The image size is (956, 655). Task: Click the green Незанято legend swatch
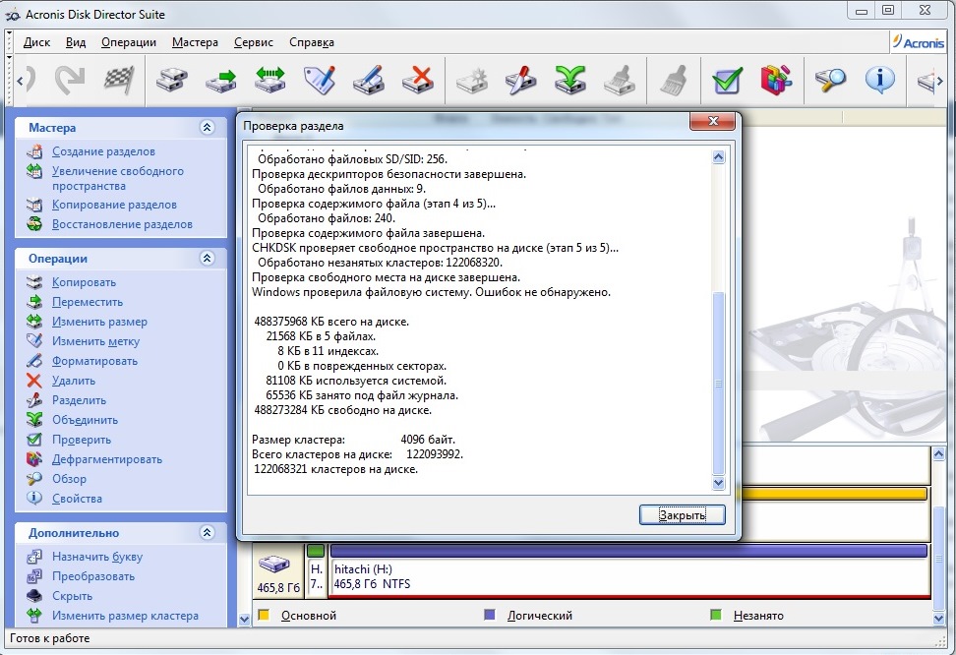pos(716,615)
